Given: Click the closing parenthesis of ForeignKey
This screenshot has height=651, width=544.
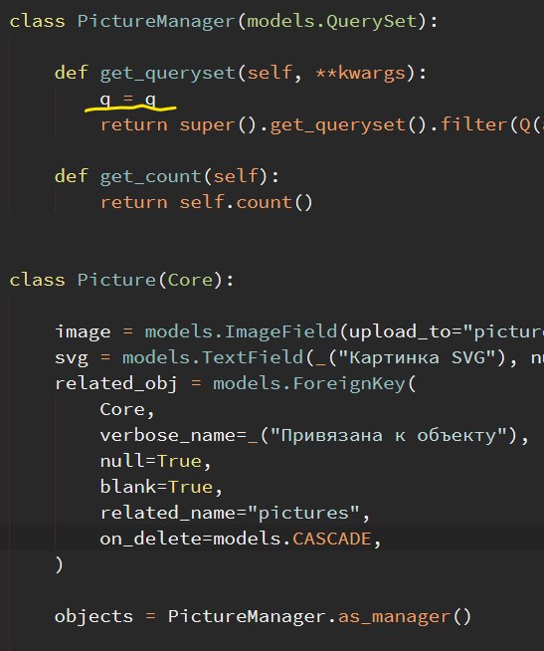Looking at the screenshot, I should click(x=59, y=565).
